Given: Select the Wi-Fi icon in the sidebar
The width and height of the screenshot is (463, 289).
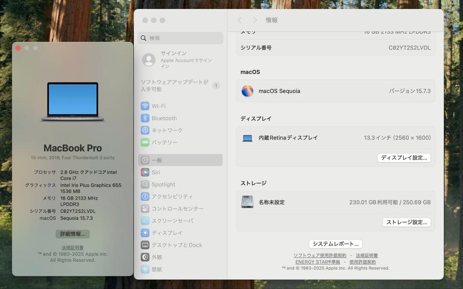Looking at the screenshot, I should click(x=145, y=106).
